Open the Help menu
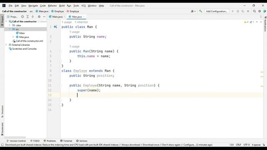This screenshot has height=150, width=267. point(101,5)
